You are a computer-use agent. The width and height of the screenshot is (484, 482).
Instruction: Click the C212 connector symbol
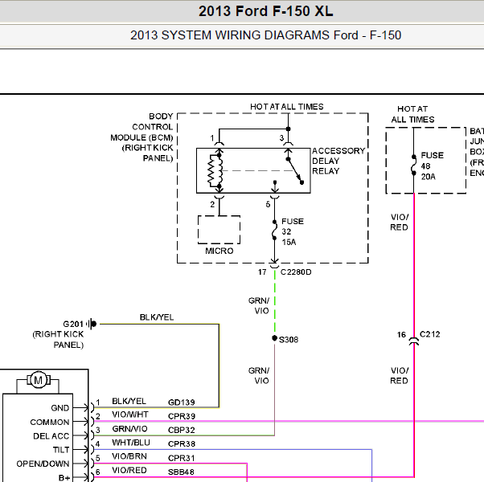pos(413,341)
